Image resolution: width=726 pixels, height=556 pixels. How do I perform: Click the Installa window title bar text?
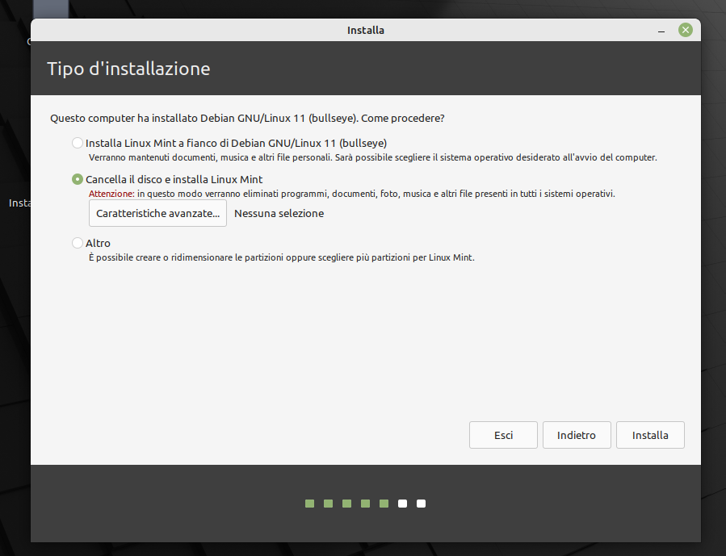tap(366, 30)
